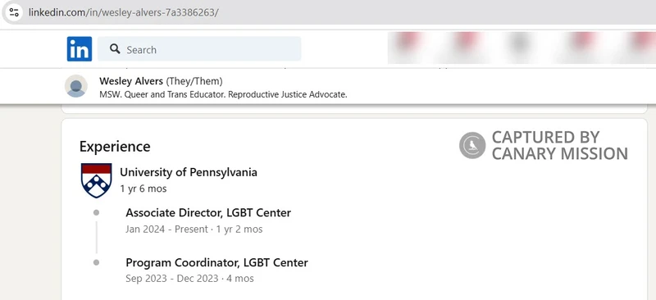The height and width of the screenshot is (300, 656).
Task: Open the LinkedIn home logo
Action: click(x=80, y=49)
